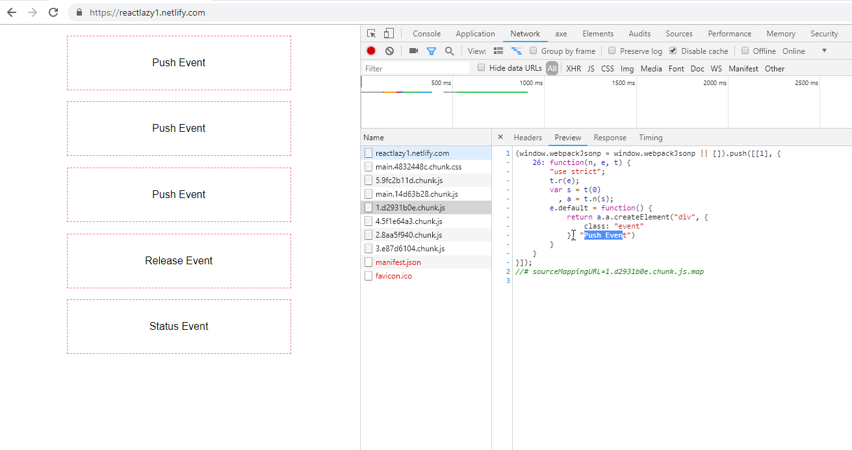Image resolution: width=852 pixels, height=450 pixels.
Task: Check the Hide data URLs option
Action: pos(482,68)
